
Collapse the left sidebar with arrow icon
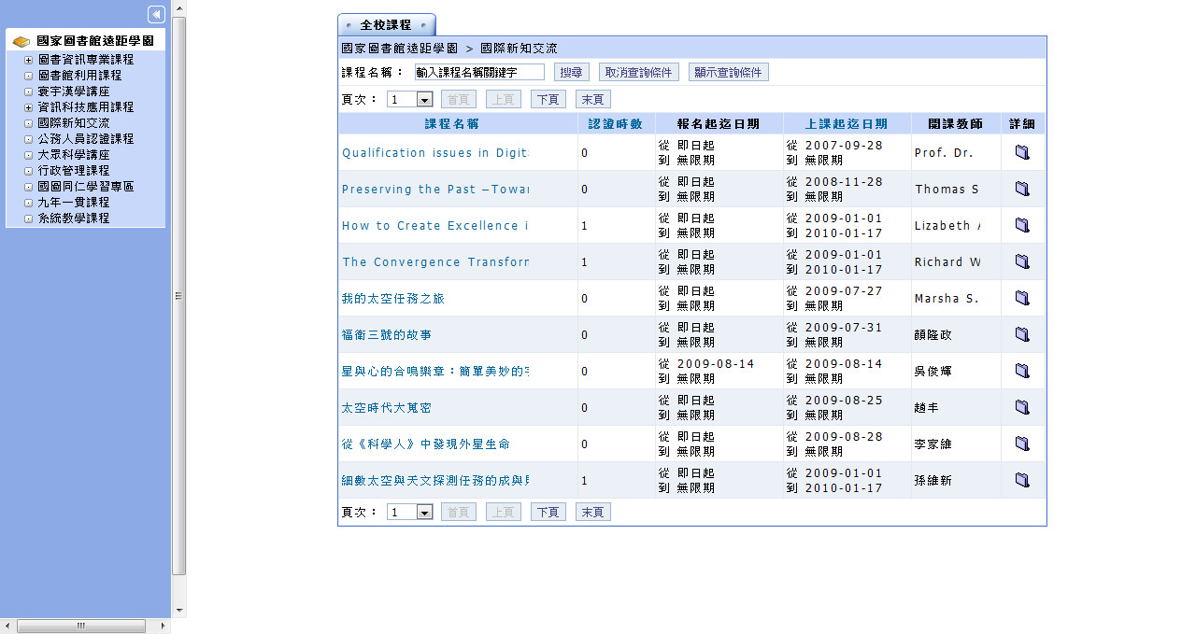tap(156, 14)
